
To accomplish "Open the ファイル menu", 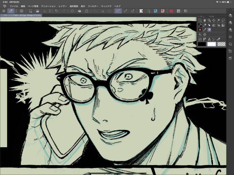I will tap(14, 6).
